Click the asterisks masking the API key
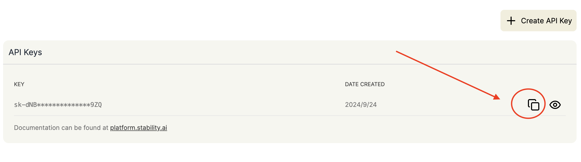This screenshot has height=162, width=581. (64, 105)
